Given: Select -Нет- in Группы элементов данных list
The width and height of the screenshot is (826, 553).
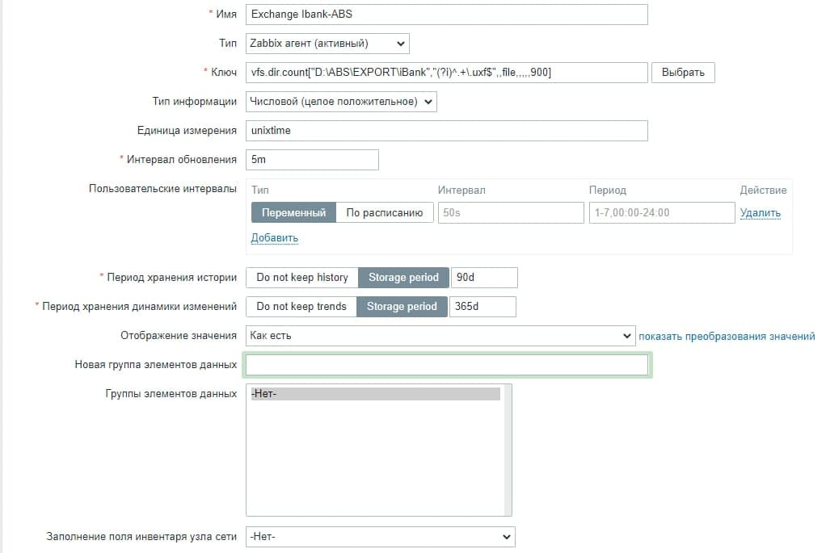Looking at the screenshot, I should point(375,394).
